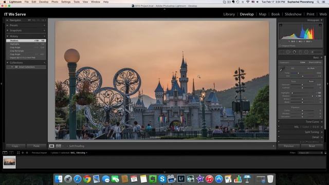Switch to the Slideshow module

click(293, 14)
